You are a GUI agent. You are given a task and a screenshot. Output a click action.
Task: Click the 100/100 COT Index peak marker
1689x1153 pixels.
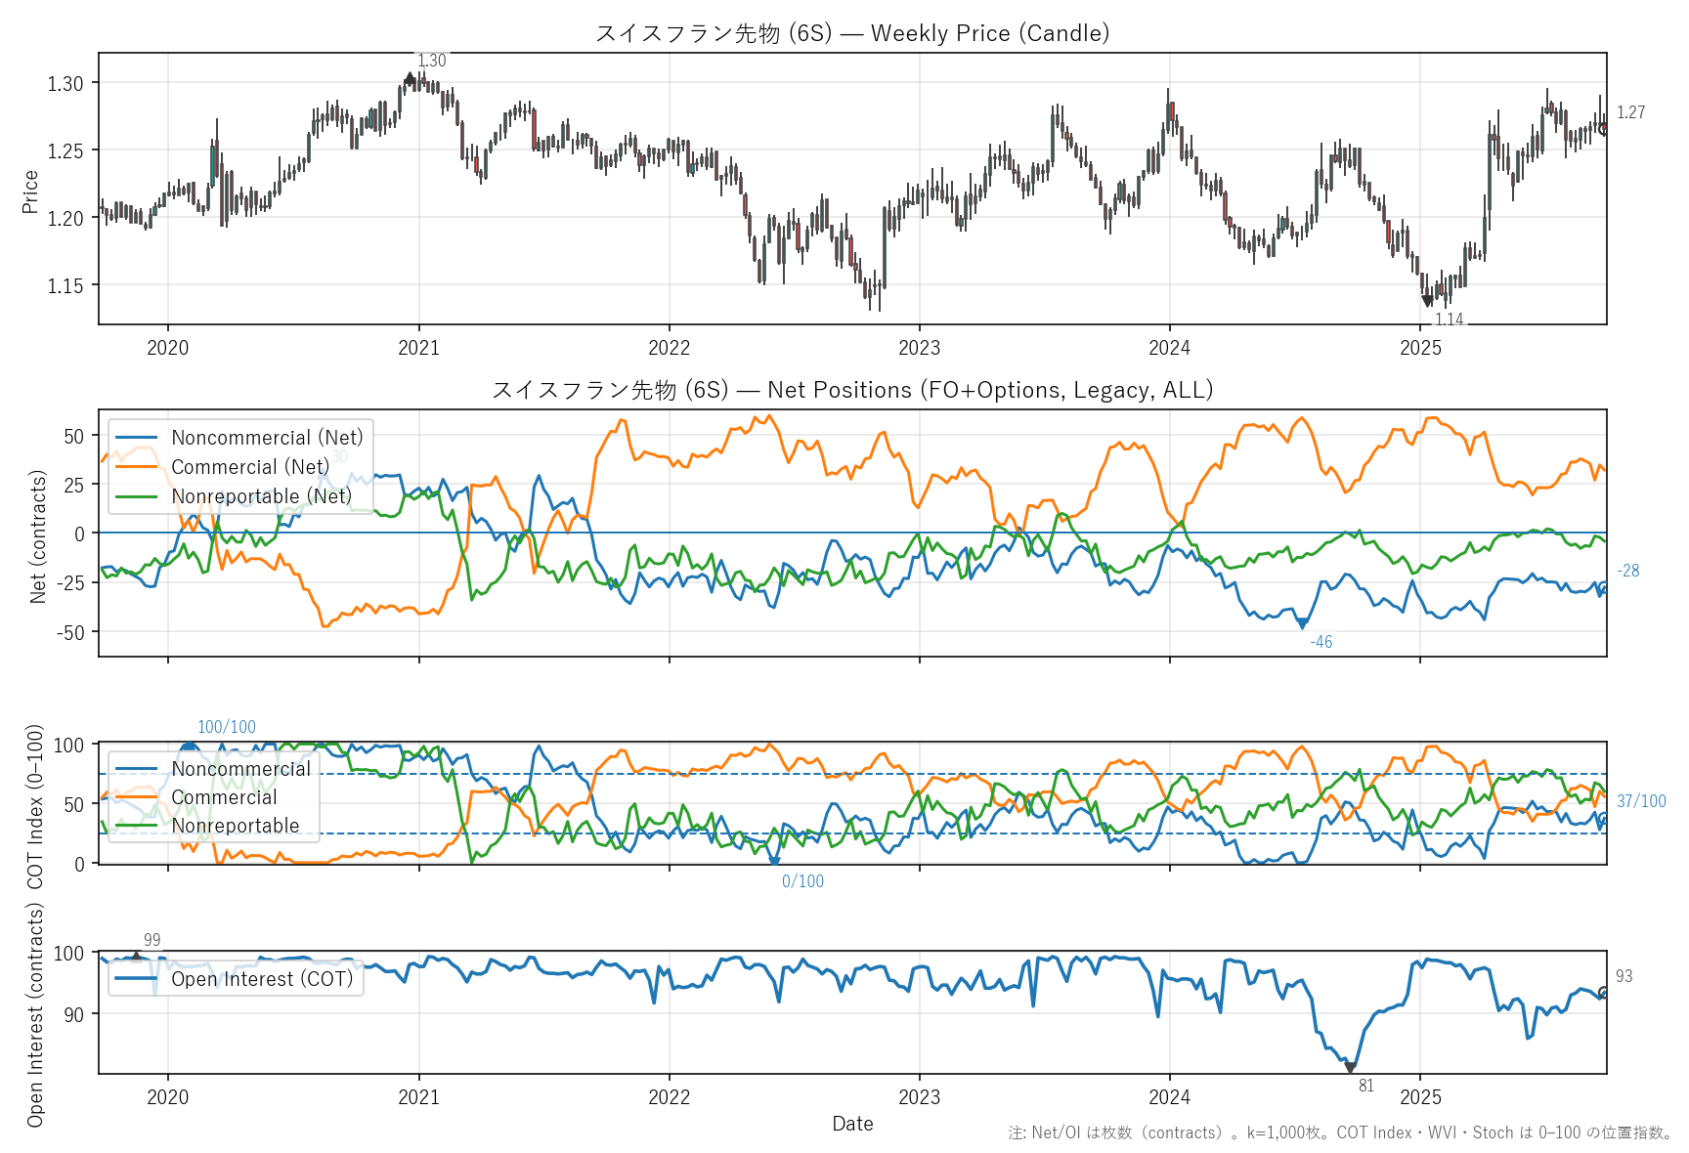[x=190, y=747]
